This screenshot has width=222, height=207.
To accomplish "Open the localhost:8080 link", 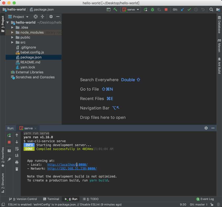I will 67,165.
